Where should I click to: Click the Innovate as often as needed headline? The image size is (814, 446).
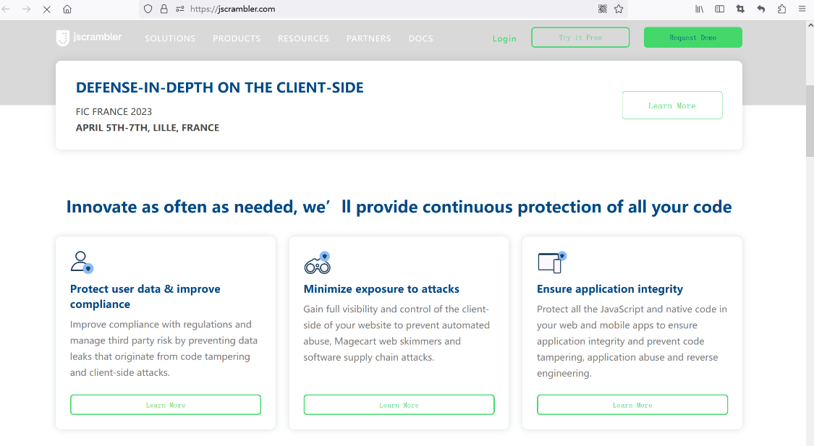point(399,207)
